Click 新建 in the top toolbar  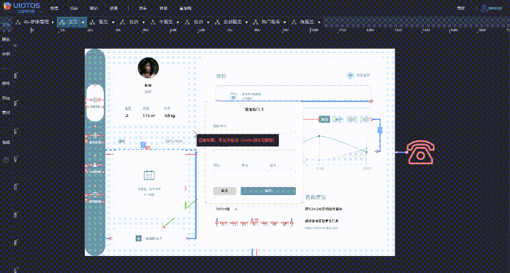point(54,8)
